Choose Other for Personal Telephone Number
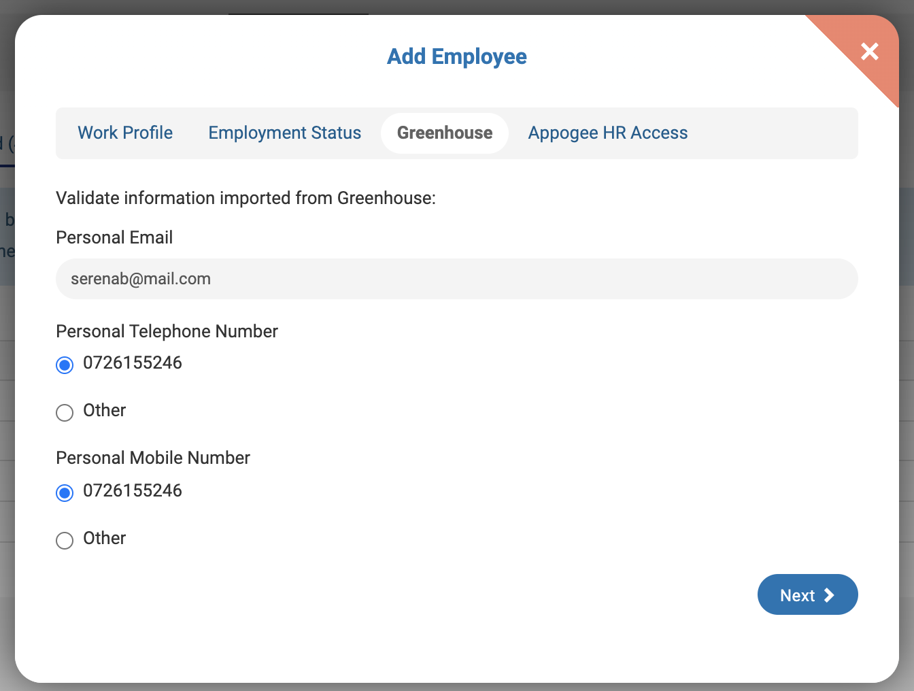 (65, 413)
